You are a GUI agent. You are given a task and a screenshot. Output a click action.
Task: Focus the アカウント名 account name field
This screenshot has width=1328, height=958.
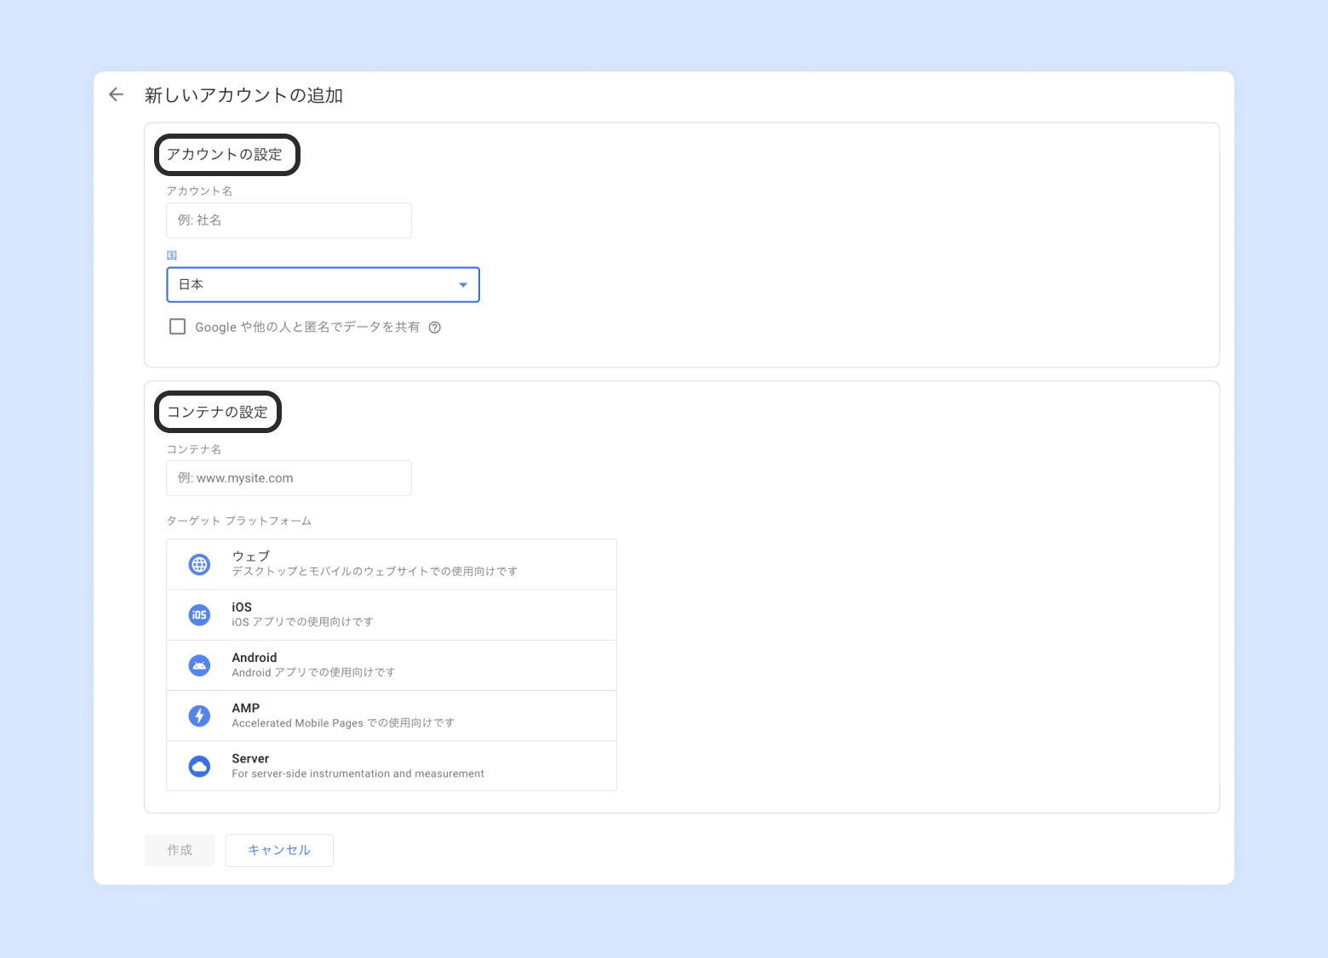(x=289, y=220)
